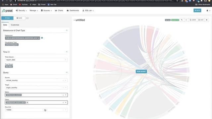Click the row count badge
The width and height of the screenshot is (212, 119).
point(168,20)
